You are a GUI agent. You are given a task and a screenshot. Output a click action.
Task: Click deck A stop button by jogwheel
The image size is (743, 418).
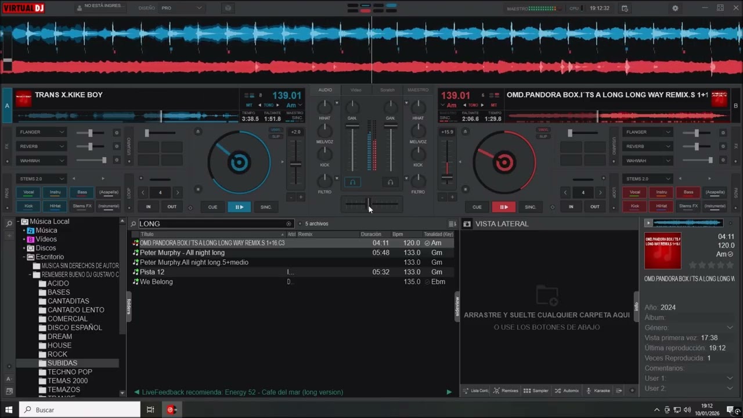coord(198,189)
